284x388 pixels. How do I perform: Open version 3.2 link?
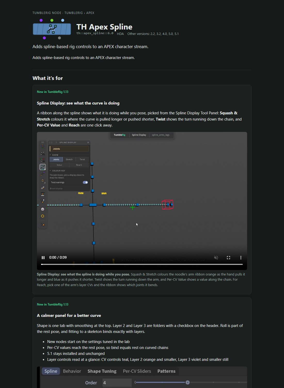(159, 34)
